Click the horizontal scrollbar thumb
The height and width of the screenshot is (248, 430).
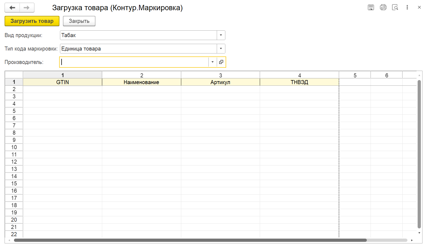pyautogui.click(x=190, y=240)
